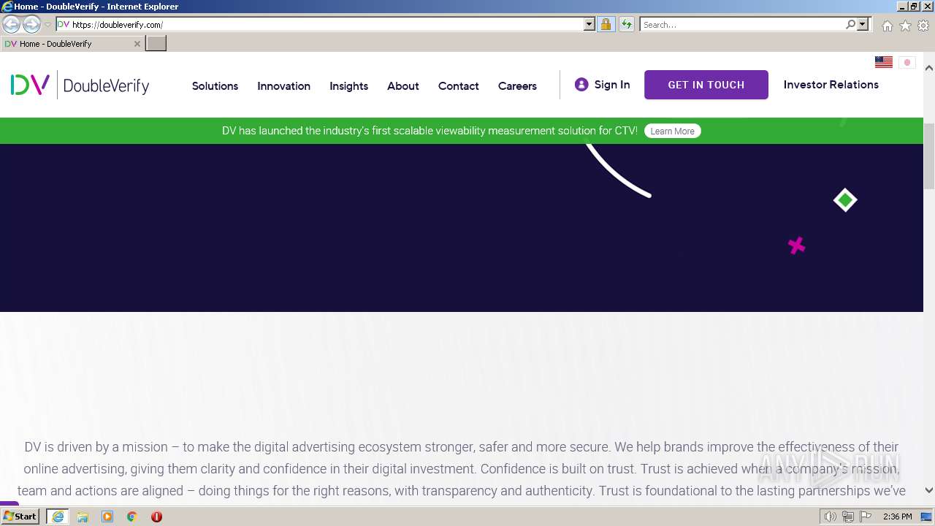The height and width of the screenshot is (526, 935).
Task: Open the Contact page
Action: tap(459, 85)
